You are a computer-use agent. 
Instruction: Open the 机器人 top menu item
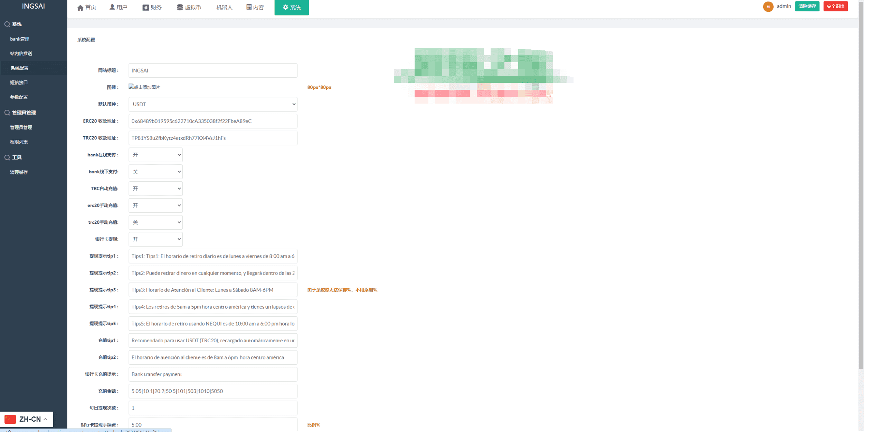(224, 7)
